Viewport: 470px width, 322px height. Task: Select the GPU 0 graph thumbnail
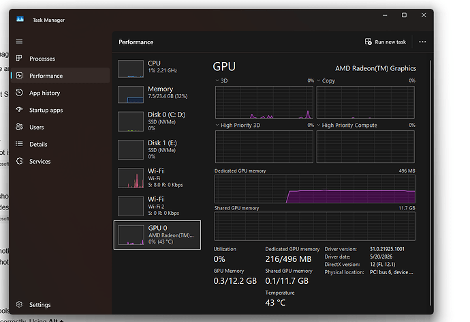[x=131, y=235]
